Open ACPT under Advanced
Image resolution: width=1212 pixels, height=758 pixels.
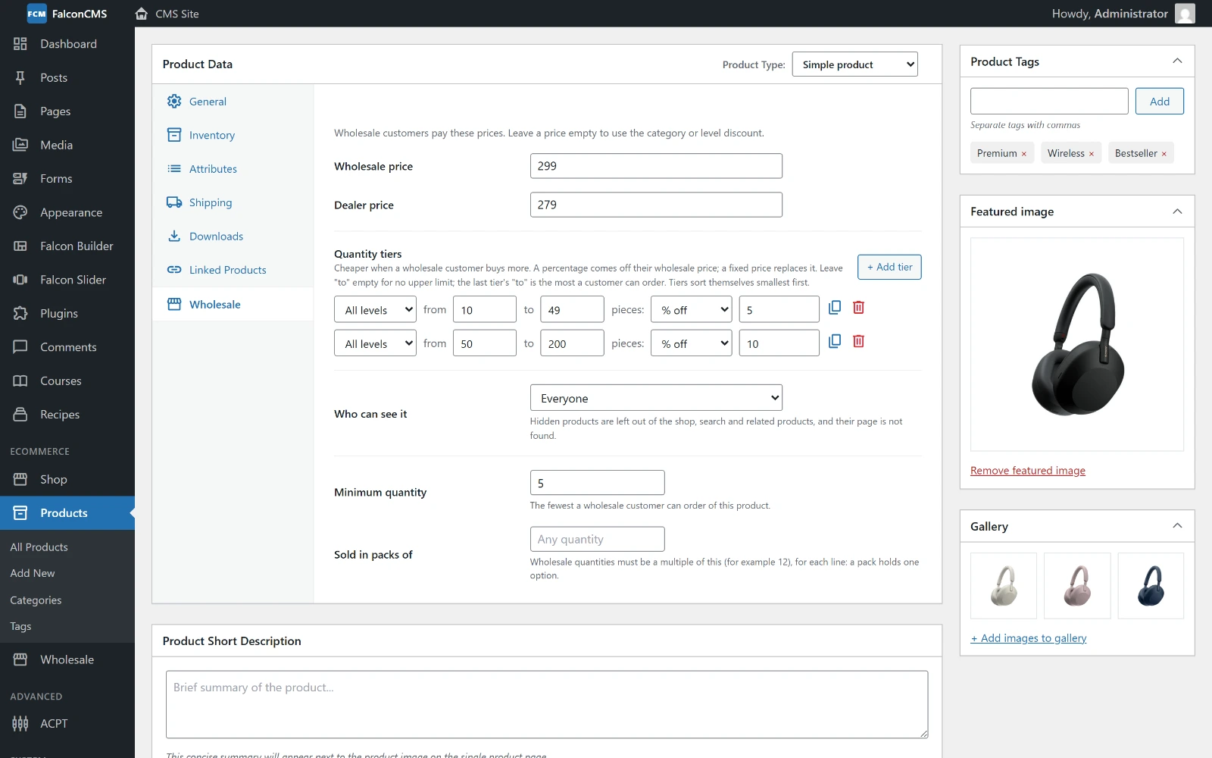click(67, 724)
